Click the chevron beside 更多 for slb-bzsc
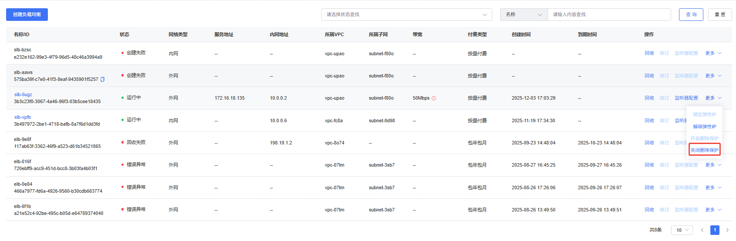Screen dimensions: 736x241 pos(720,54)
